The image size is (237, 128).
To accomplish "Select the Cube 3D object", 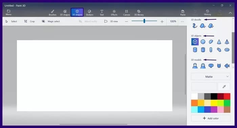I will pyautogui.click(x=195, y=42).
